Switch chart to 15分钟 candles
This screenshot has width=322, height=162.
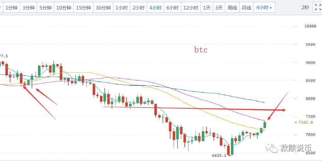pos(84,8)
